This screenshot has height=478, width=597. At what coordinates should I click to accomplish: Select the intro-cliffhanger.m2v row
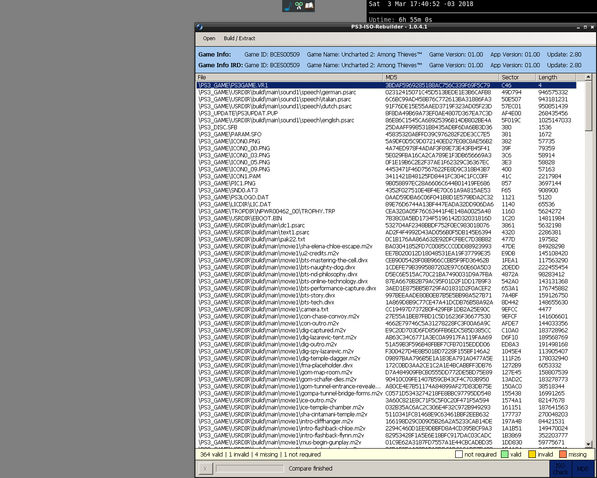click(386, 421)
